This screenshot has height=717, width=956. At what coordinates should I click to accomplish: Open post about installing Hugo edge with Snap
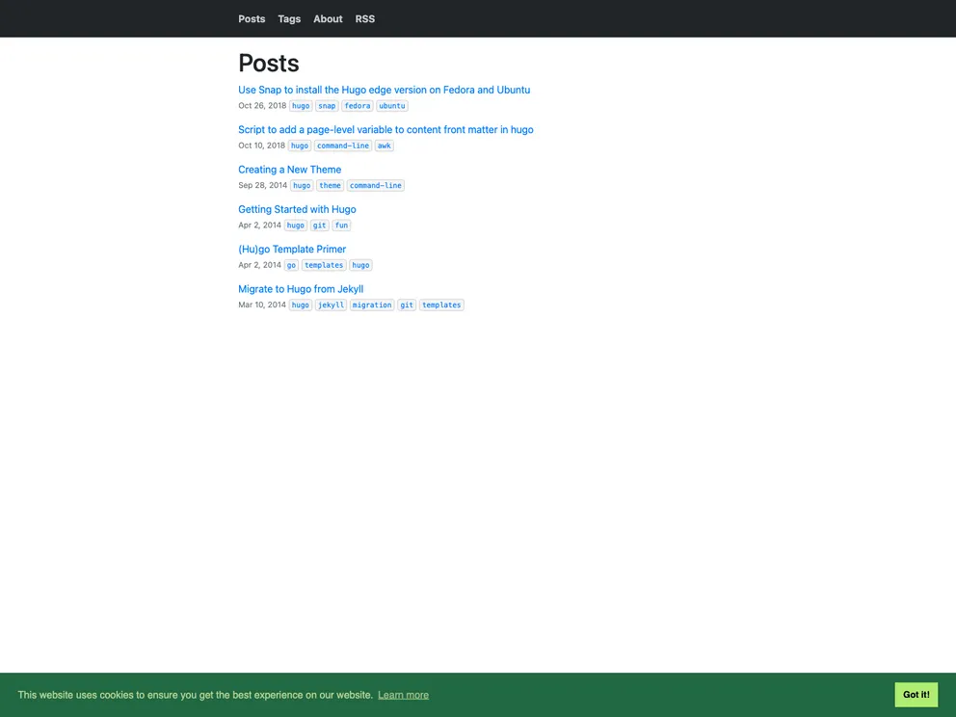[x=384, y=89]
